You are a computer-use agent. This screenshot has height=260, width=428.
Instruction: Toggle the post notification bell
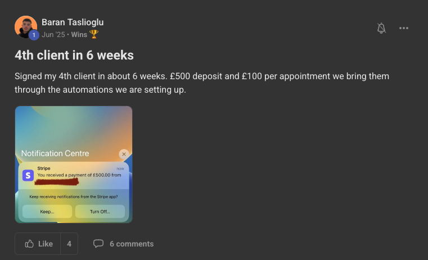[381, 28]
